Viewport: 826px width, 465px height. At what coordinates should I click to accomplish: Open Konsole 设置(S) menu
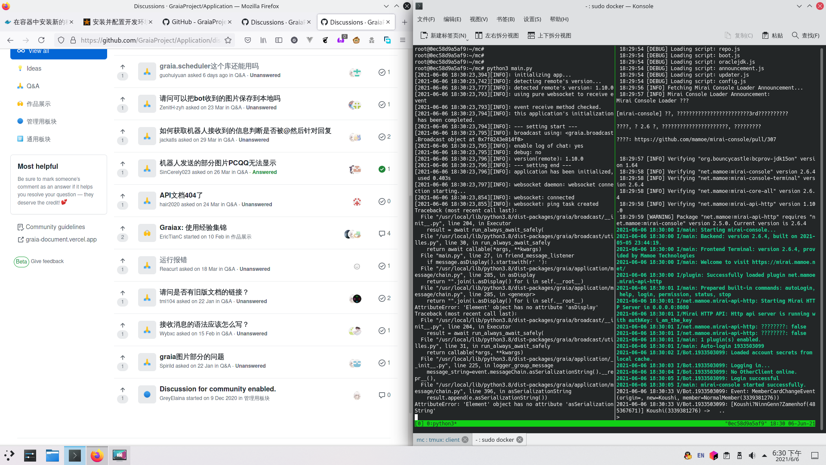pyautogui.click(x=532, y=19)
